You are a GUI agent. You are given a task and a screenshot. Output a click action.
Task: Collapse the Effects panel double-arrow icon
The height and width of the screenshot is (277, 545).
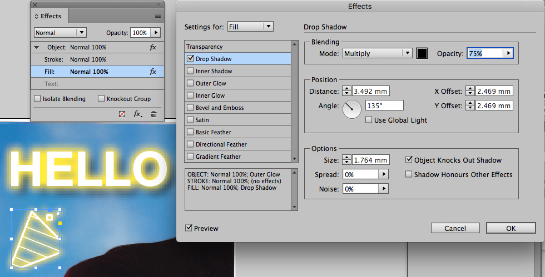point(158,4)
